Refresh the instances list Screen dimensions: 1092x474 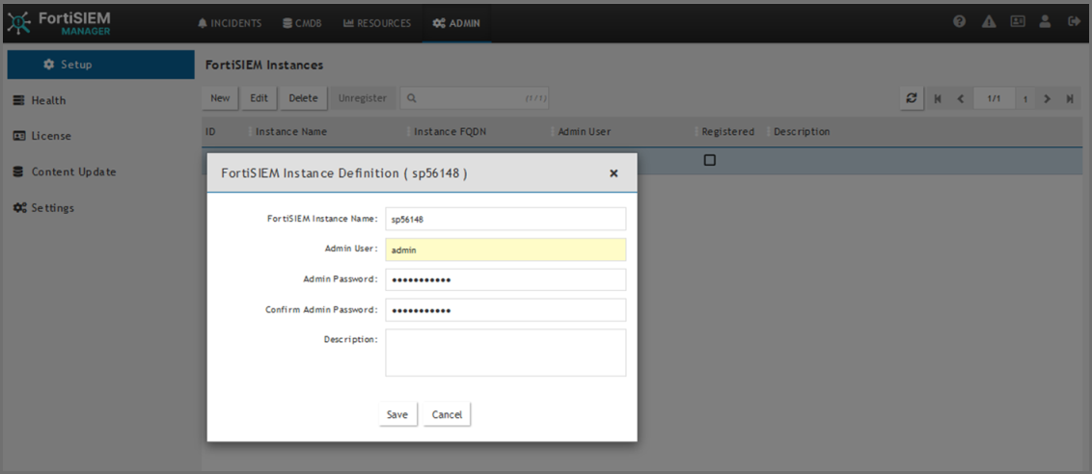pyautogui.click(x=911, y=98)
